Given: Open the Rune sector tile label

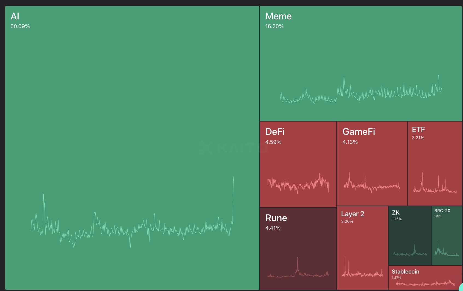Looking at the screenshot, I should [276, 218].
